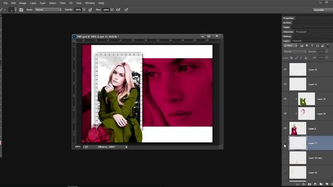The height and width of the screenshot is (187, 333).
Task: Create new adjustment layer icon
Action: point(315,184)
